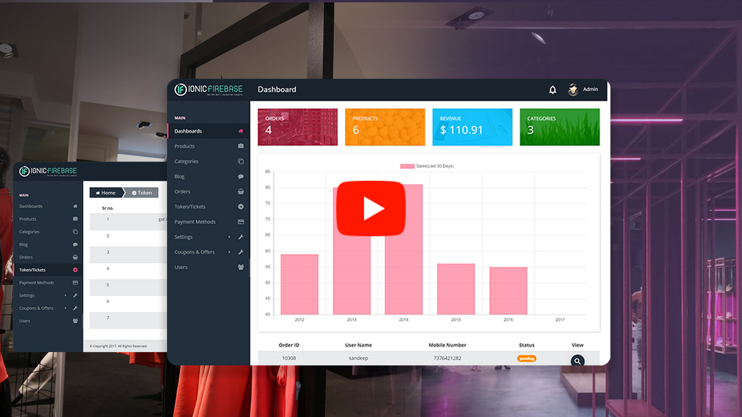The image size is (742, 417).
Task: Click arrow icon beside Token/Tickets in the Dashboard sidebar
Action: pos(241,206)
